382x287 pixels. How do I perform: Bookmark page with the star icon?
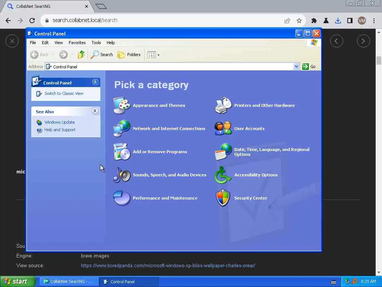point(299,21)
